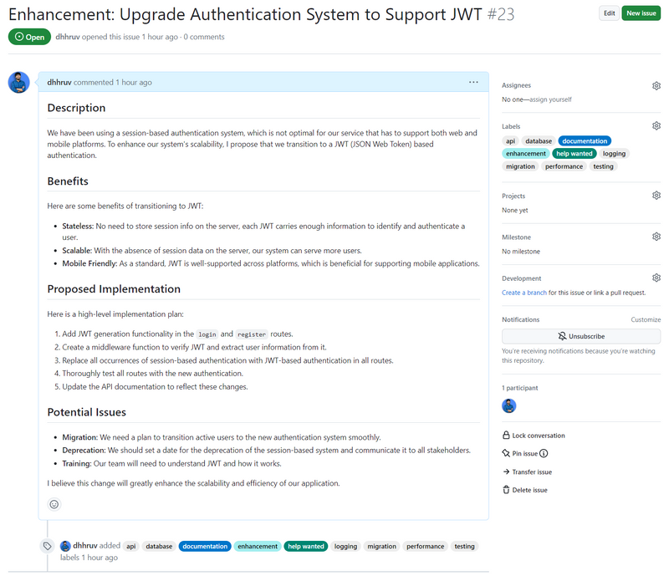Open the Customize notifications options
This screenshot has height=576, width=669.
click(646, 319)
